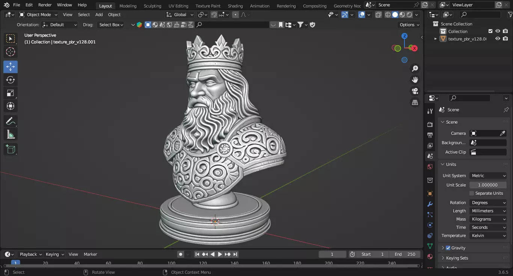Open the viewport Add menu
Image resolution: width=513 pixels, height=276 pixels.
pos(99,15)
